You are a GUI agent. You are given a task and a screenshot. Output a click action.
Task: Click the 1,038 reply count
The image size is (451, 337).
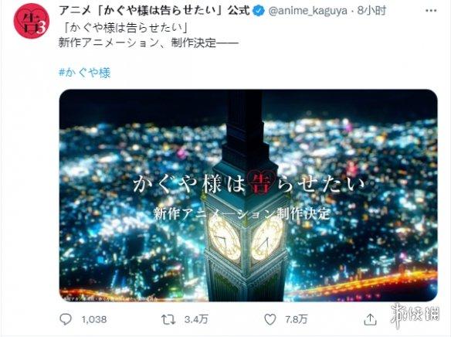94,319
